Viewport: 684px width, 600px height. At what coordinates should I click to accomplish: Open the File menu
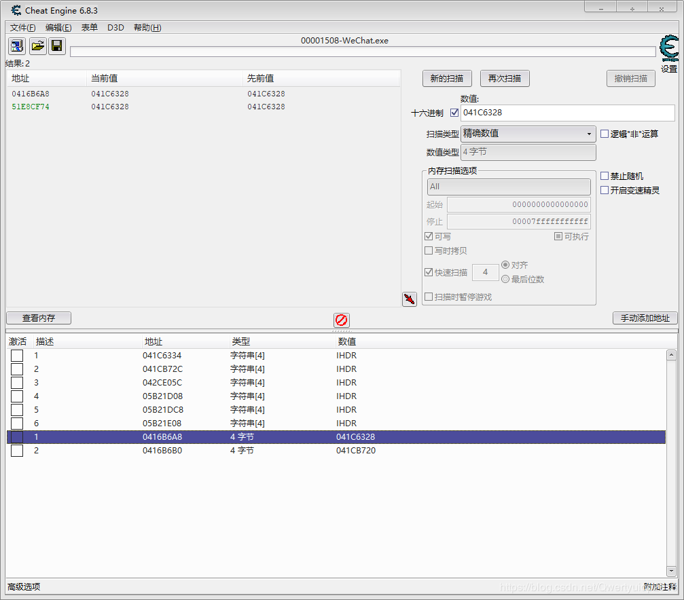(x=22, y=27)
